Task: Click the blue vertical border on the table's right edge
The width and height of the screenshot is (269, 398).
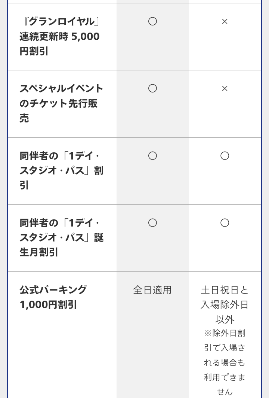Action: 261,187
